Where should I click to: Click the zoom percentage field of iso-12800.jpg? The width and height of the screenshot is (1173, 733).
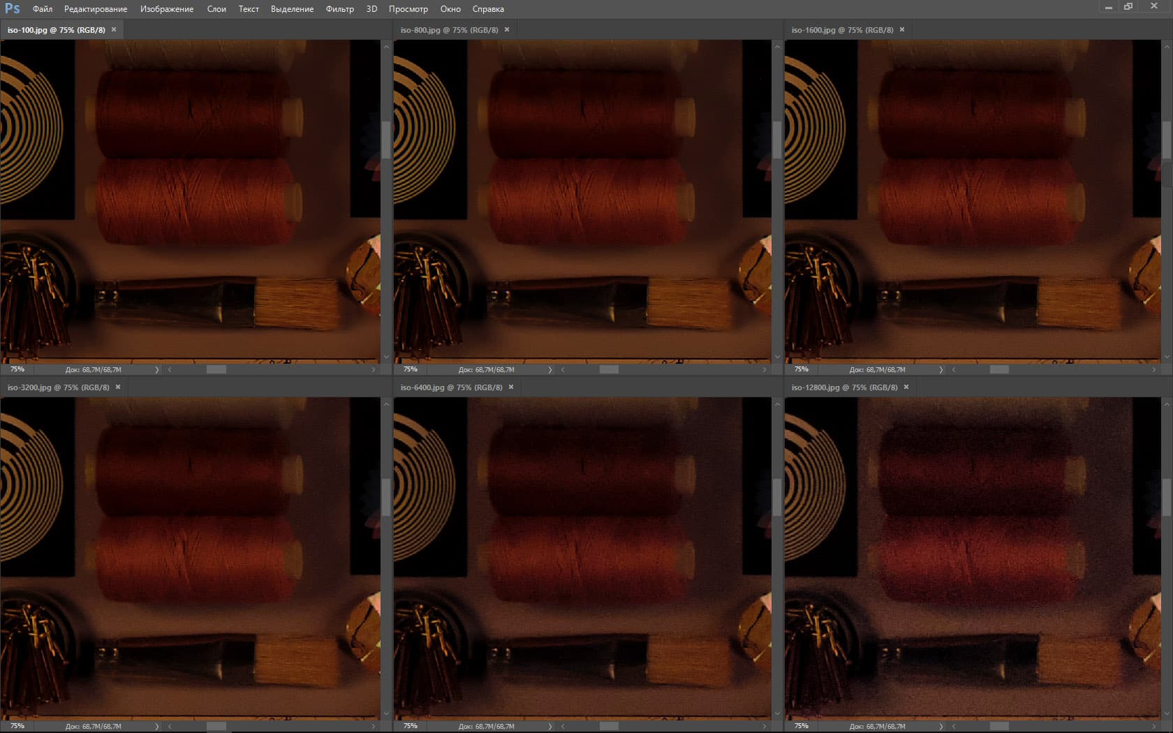pos(802,726)
